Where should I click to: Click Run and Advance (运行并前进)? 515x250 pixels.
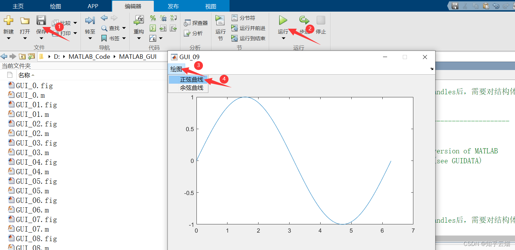tap(248, 28)
